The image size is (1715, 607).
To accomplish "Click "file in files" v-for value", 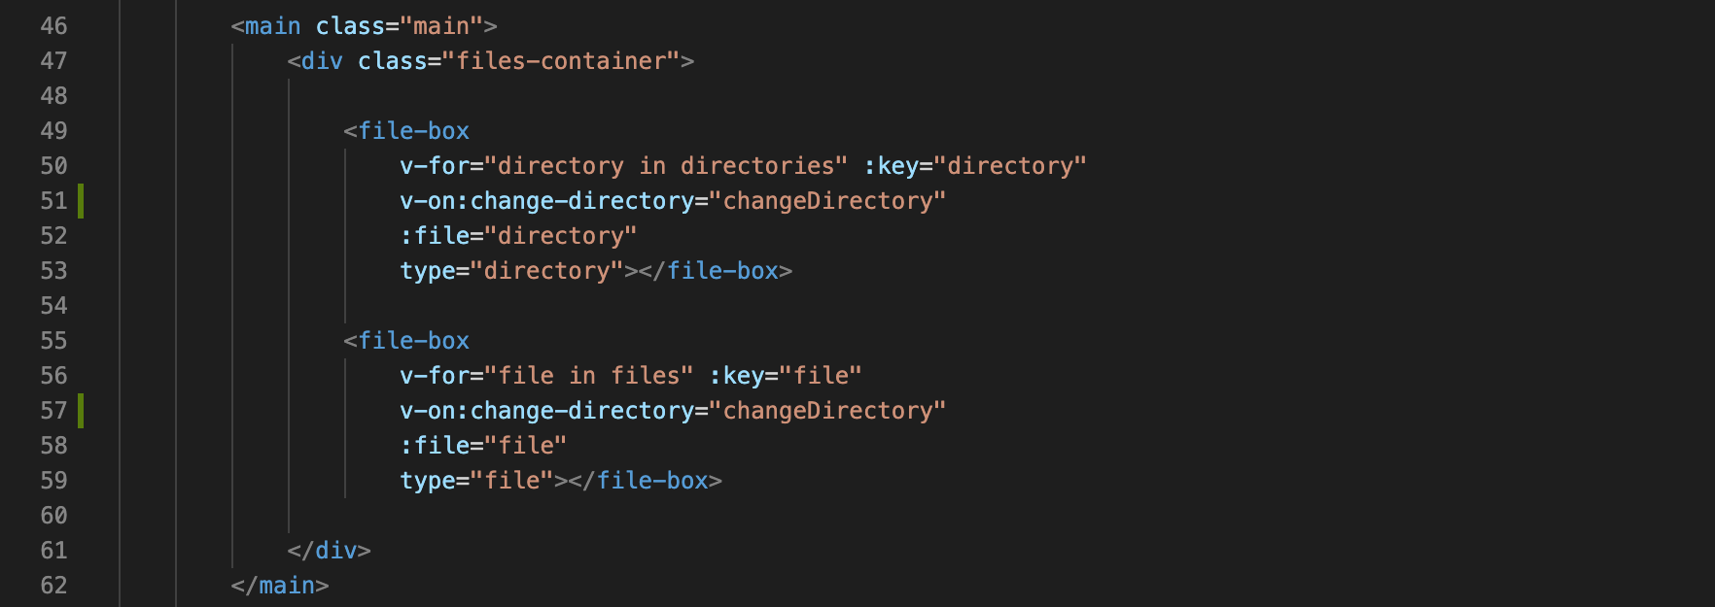I will coord(589,376).
